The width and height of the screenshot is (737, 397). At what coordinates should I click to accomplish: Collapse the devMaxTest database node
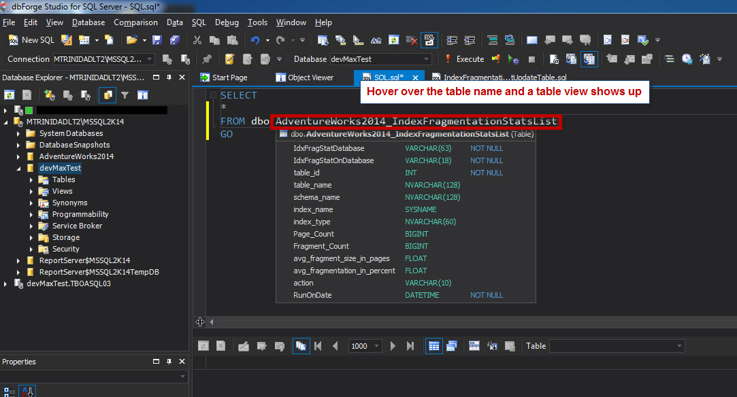(18, 169)
